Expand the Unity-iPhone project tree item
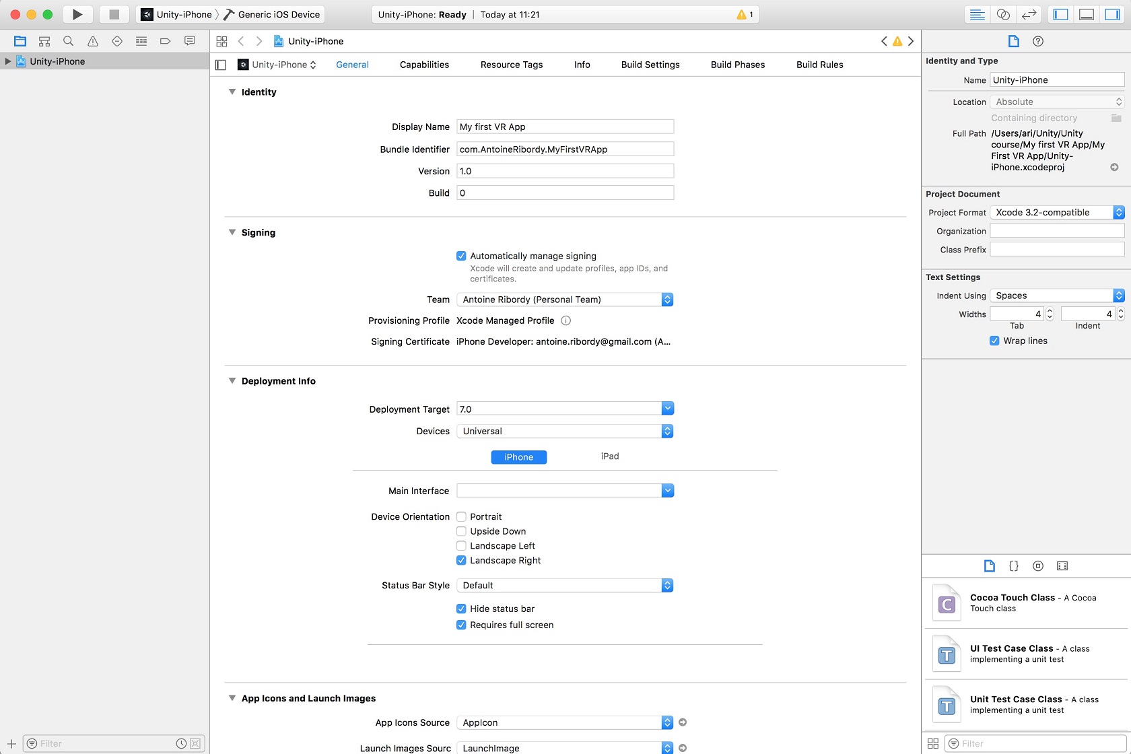This screenshot has width=1131, height=754. click(x=7, y=61)
